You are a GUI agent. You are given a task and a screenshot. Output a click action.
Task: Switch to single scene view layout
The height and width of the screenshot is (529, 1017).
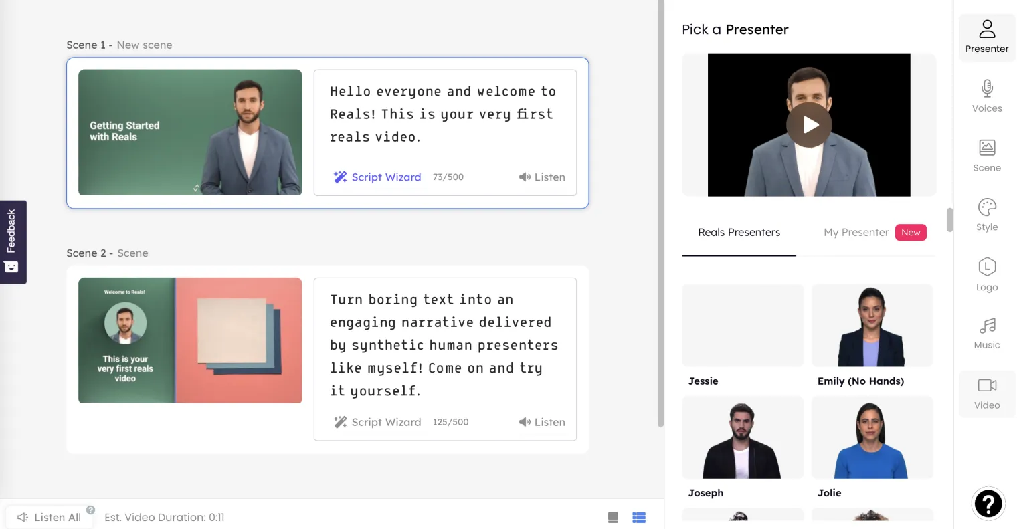(613, 518)
